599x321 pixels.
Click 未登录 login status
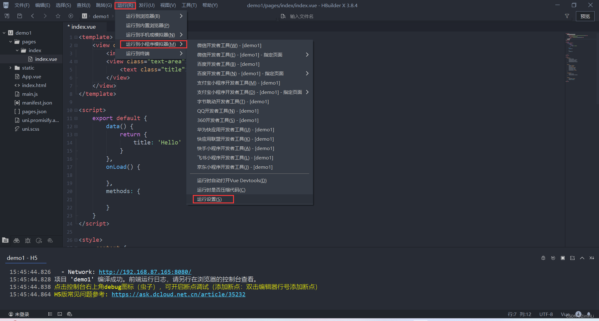coord(19,314)
